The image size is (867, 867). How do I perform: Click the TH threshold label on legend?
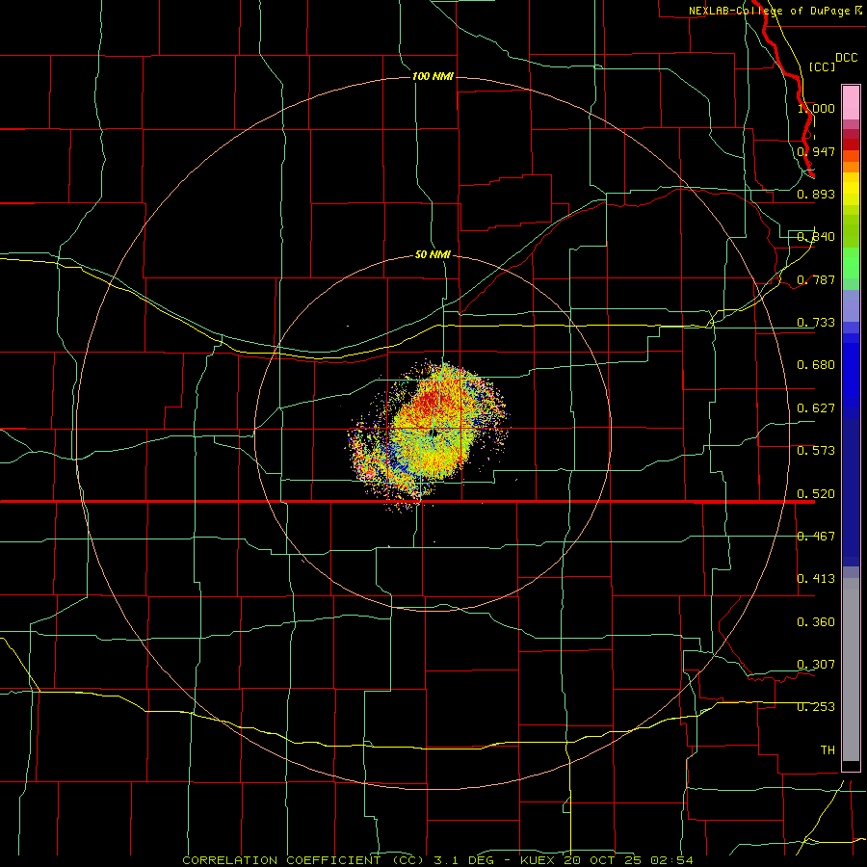828,750
